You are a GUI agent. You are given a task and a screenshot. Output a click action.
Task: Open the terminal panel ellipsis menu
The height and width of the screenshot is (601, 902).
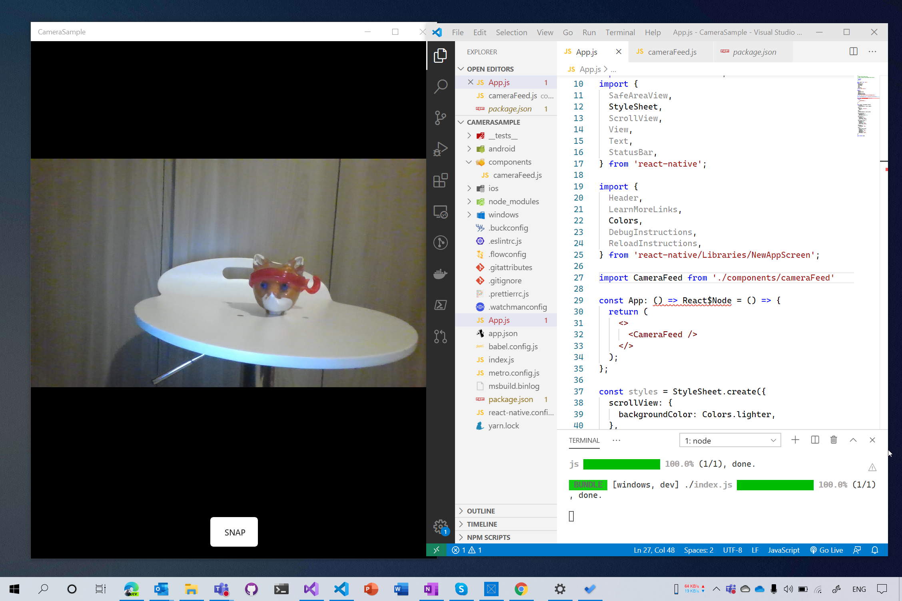[x=616, y=440]
